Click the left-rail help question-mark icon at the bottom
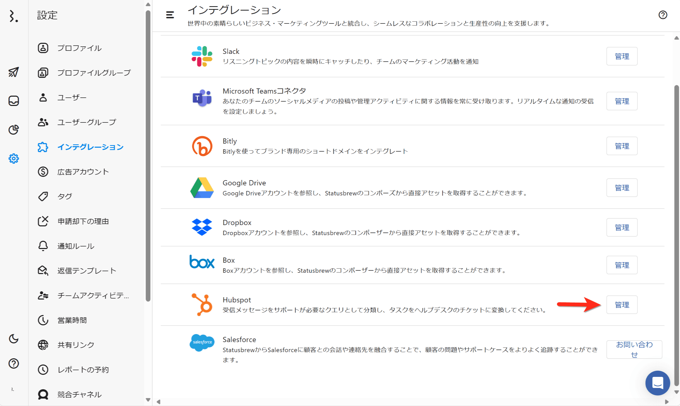The width and height of the screenshot is (680, 406). [x=13, y=363]
